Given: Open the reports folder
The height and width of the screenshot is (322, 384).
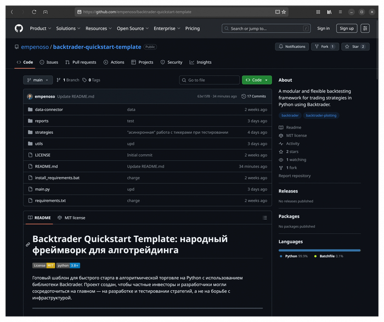Looking at the screenshot, I should 42,121.
